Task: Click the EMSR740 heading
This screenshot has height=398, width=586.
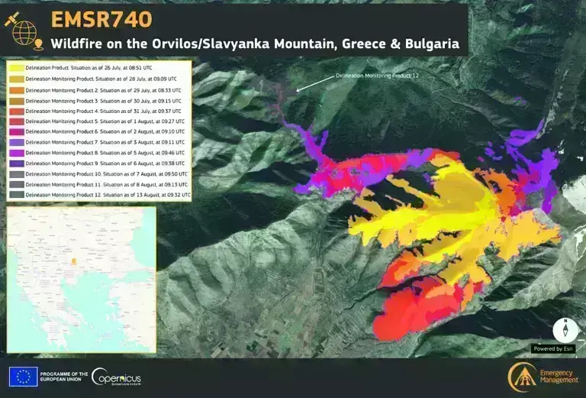Action: tap(101, 19)
